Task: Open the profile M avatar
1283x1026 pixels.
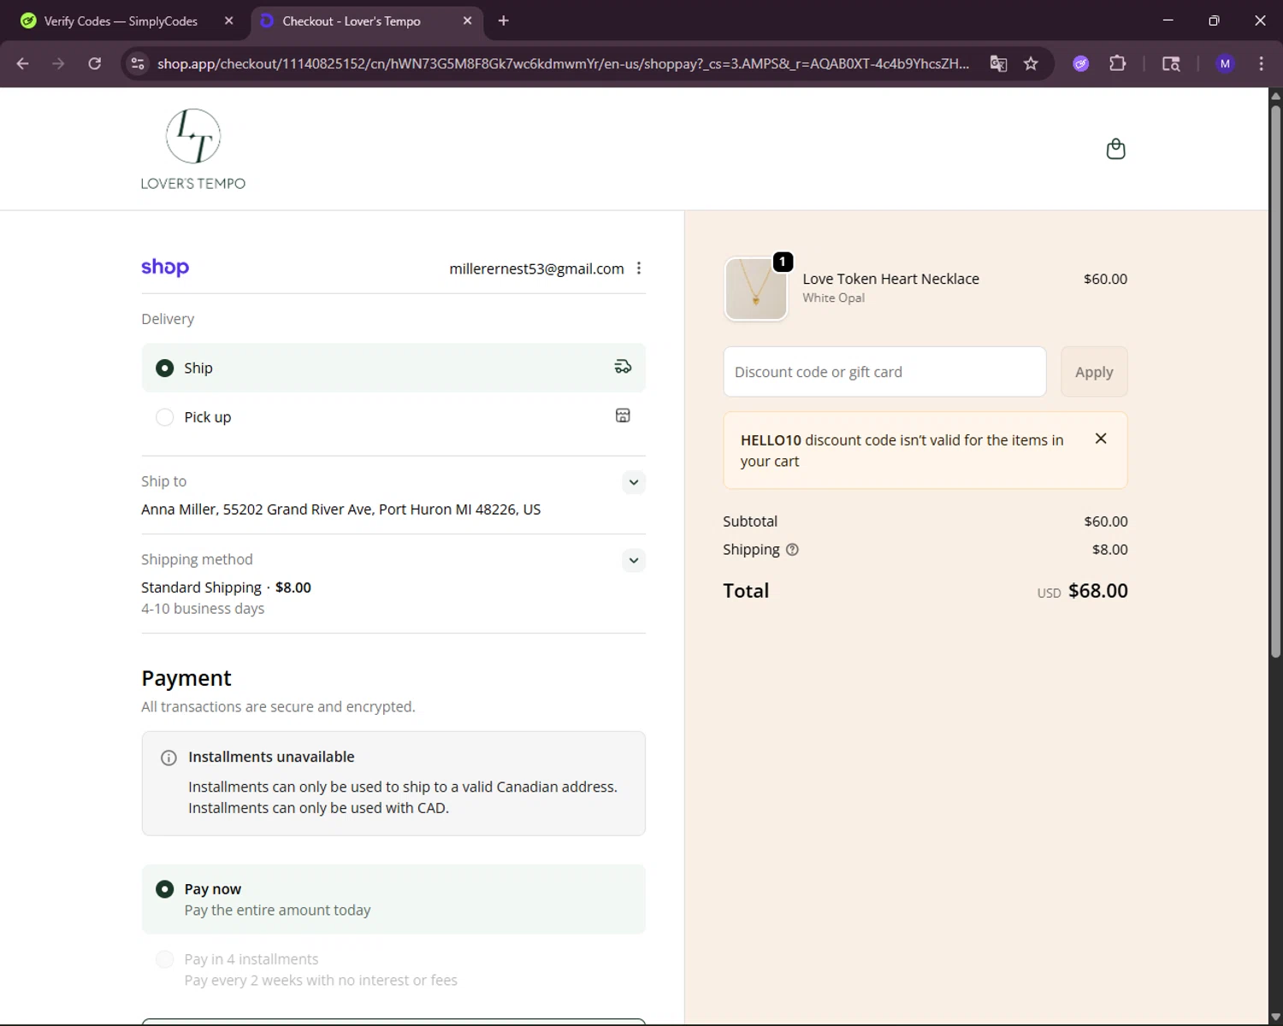Action: pos(1225,63)
